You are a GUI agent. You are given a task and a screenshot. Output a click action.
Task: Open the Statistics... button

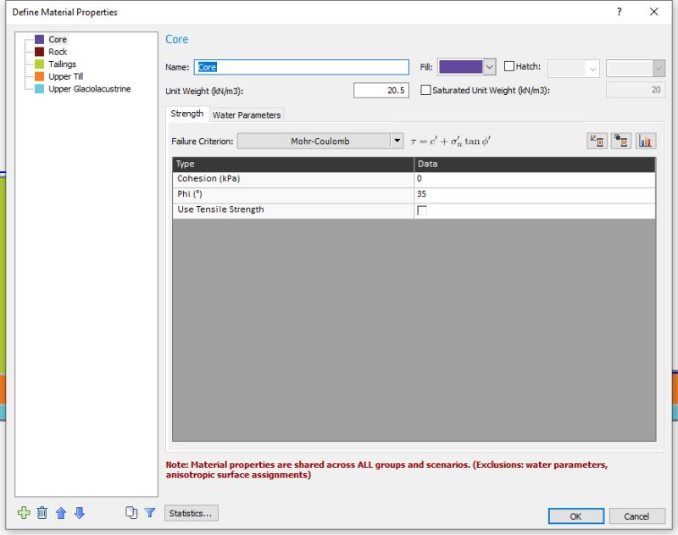[x=191, y=513]
